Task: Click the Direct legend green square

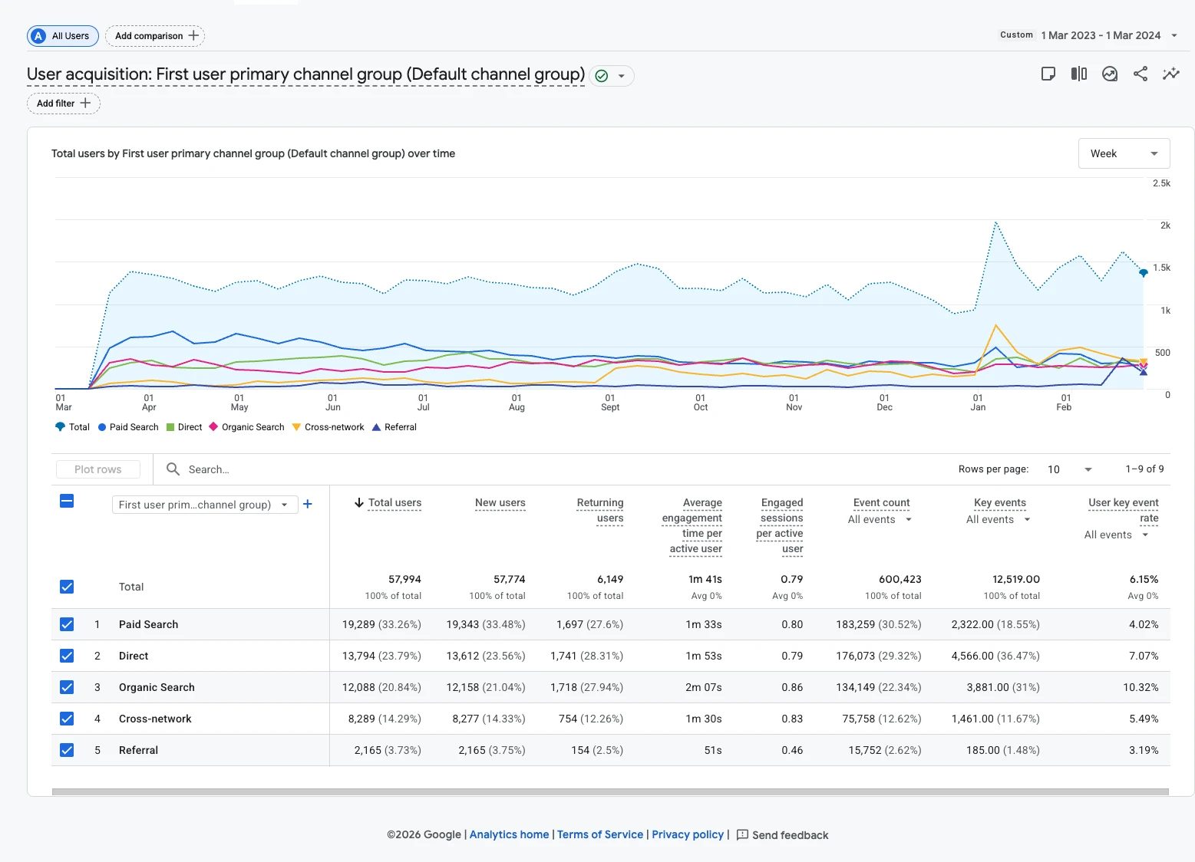Action: (x=170, y=427)
